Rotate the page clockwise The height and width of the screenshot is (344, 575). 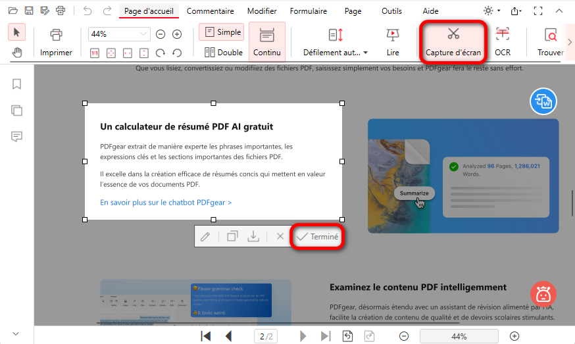[161, 53]
